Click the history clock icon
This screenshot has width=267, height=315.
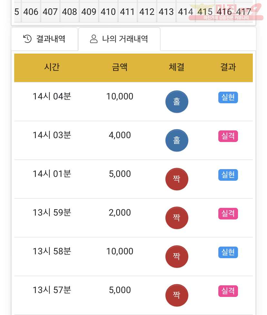[x=27, y=39]
